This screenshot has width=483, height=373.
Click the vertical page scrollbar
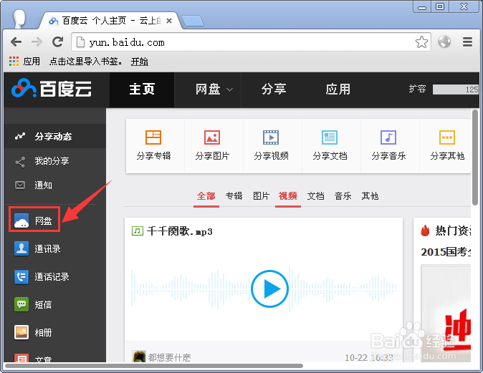[x=475, y=157]
